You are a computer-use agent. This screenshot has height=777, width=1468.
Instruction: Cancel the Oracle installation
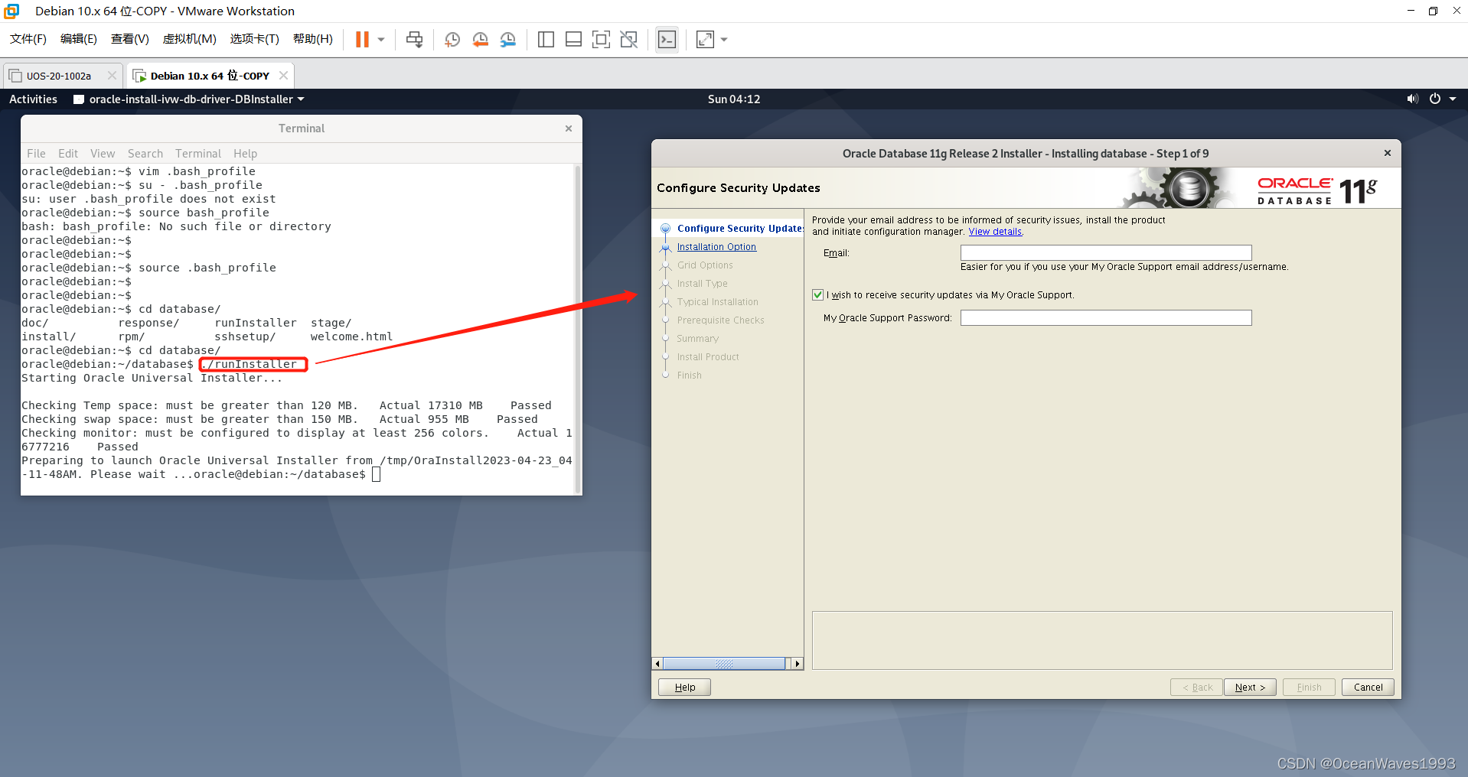(x=1368, y=688)
